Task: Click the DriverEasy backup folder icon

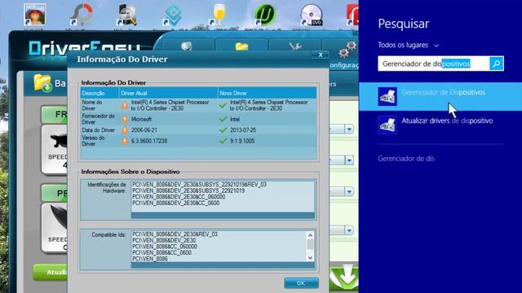Action: (42, 83)
